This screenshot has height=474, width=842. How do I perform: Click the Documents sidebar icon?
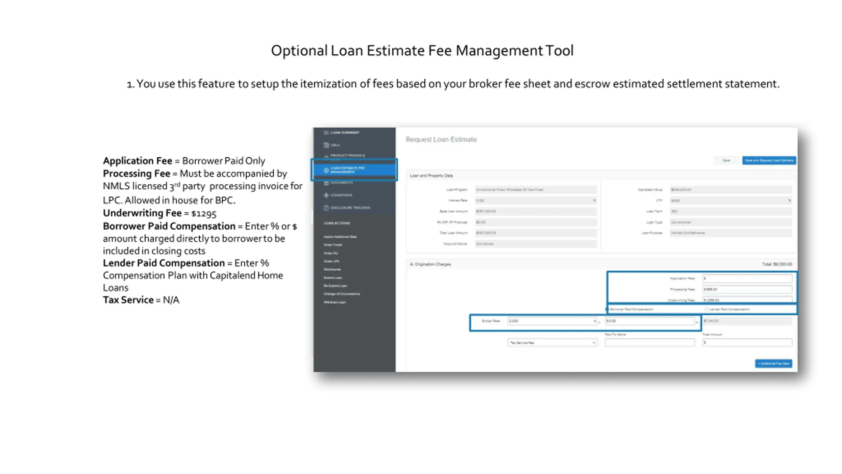pyautogui.click(x=326, y=183)
